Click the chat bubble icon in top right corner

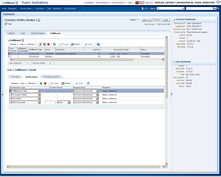(x=218, y=2)
